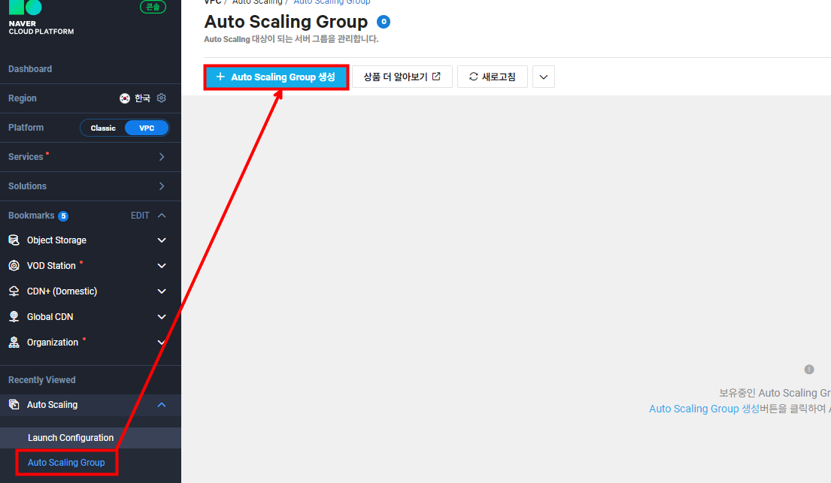The width and height of the screenshot is (831, 483).
Task: Open the Dashboard menu
Action: 30,69
